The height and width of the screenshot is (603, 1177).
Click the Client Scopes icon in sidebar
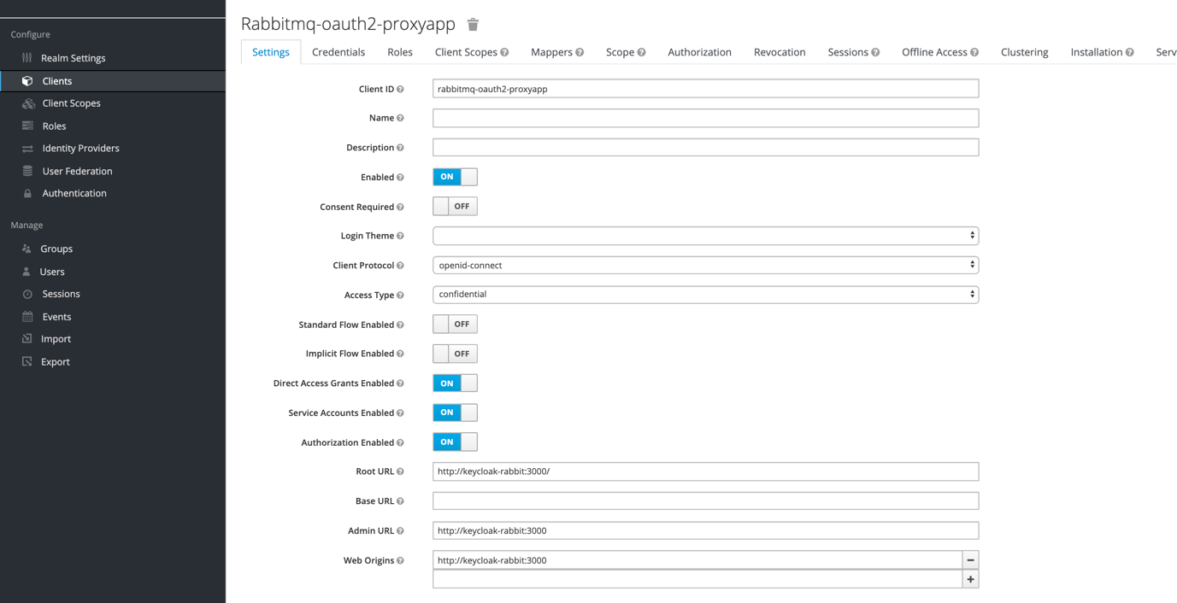click(28, 103)
